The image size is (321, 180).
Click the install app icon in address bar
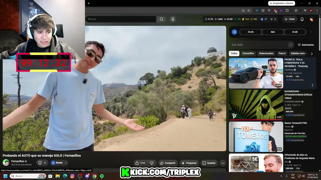pos(243,10)
